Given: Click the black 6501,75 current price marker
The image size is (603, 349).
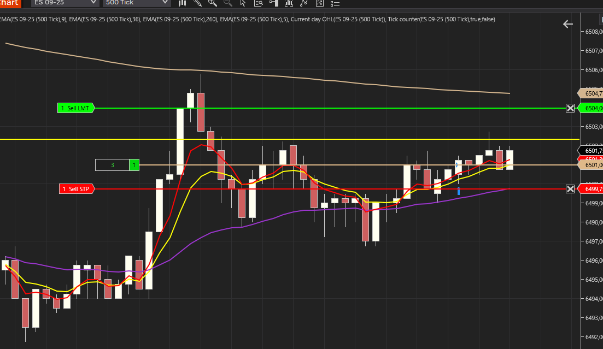Looking at the screenshot, I should tap(590, 151).
